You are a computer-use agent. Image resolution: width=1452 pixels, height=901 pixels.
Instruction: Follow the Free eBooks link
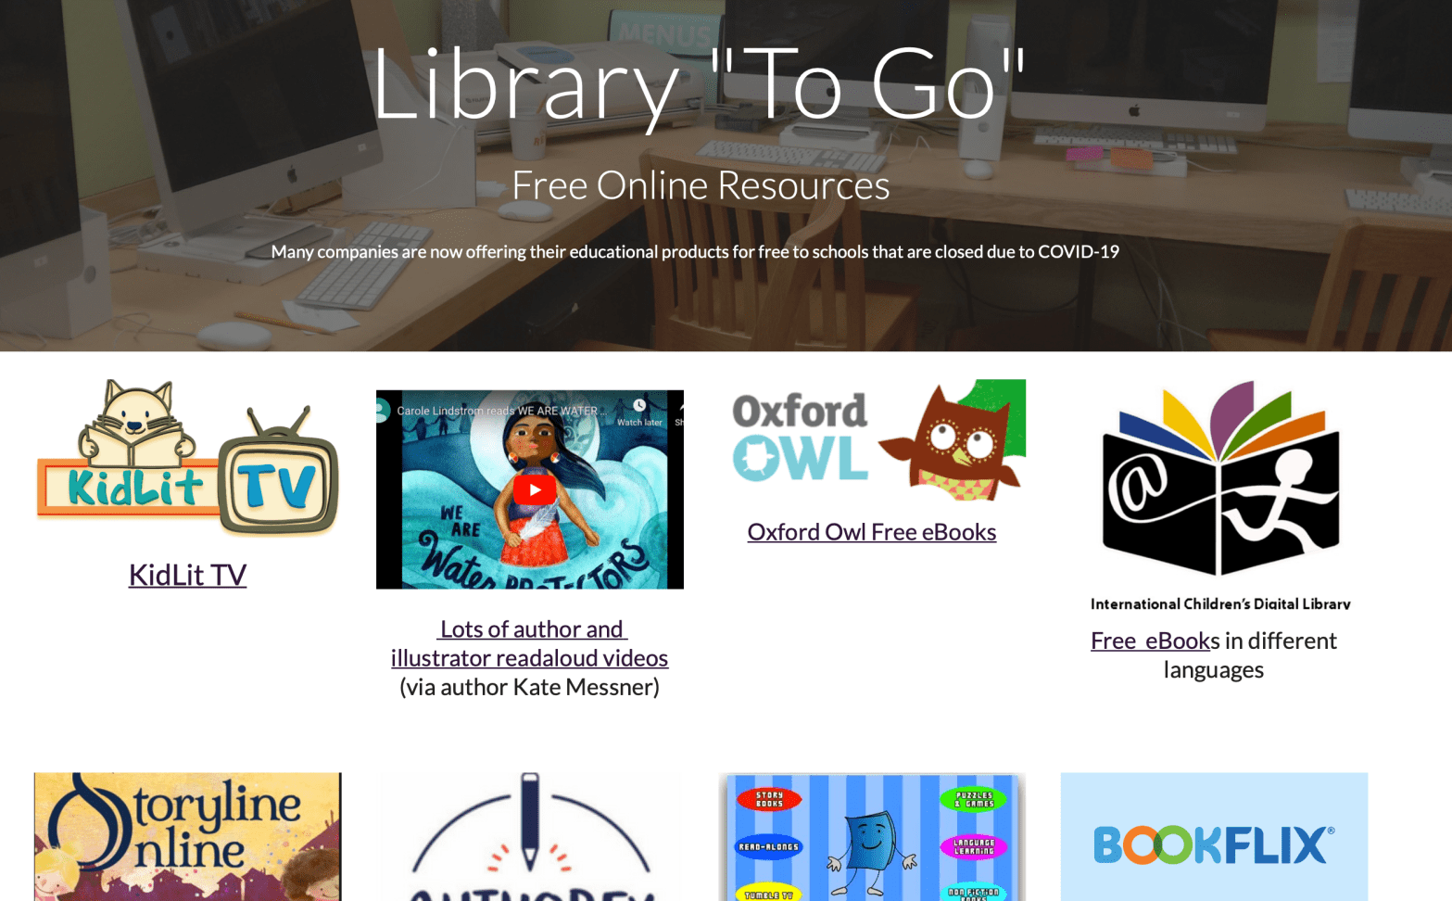[x=1155, y=641]
